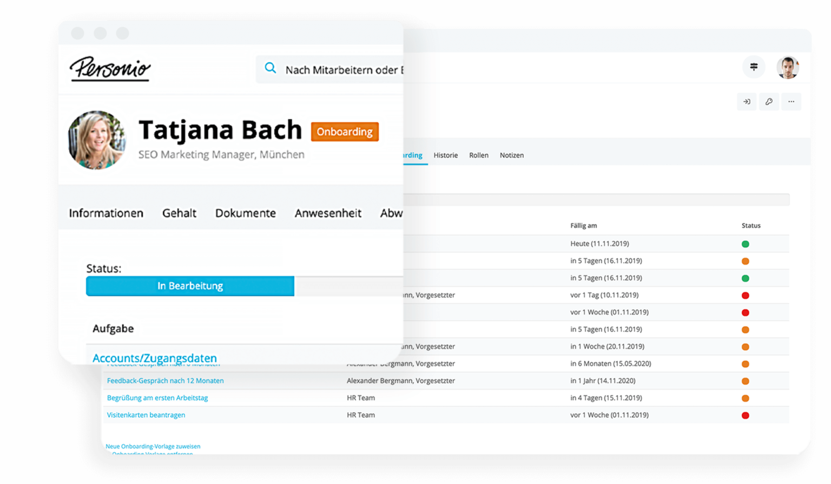The image size is (831, 484).
Task: Click the user avatar in the top-right corner
Action: [788, 67]
